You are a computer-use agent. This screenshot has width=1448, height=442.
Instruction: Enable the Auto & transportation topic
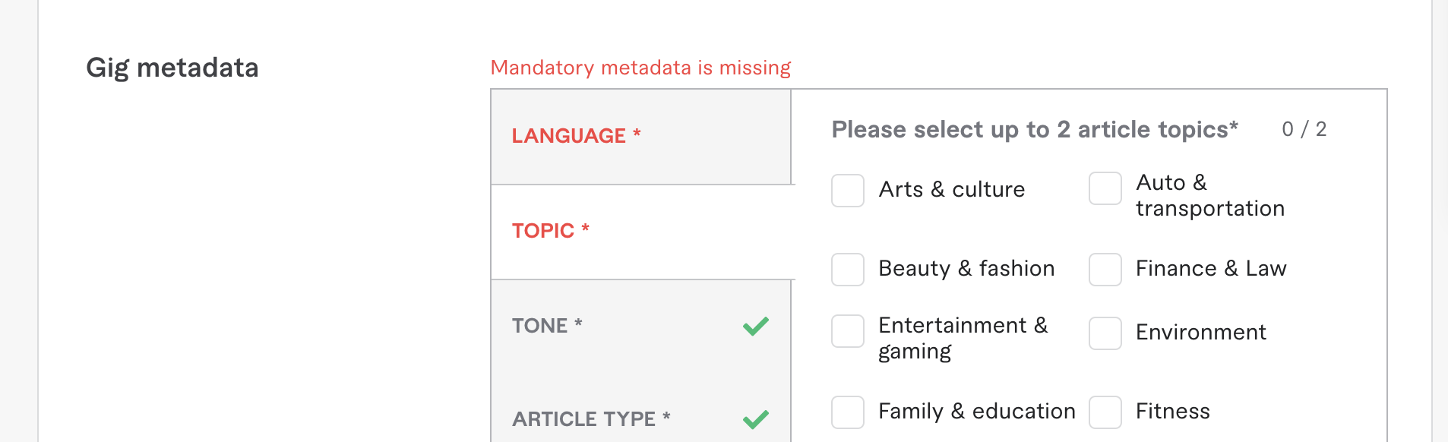(1105, 190)
